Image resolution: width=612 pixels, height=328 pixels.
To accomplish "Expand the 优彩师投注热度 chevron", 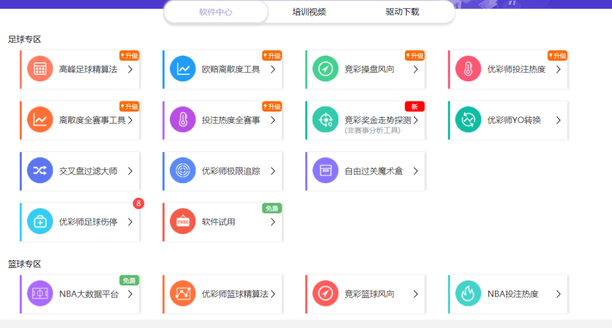I will coord(559,70).
